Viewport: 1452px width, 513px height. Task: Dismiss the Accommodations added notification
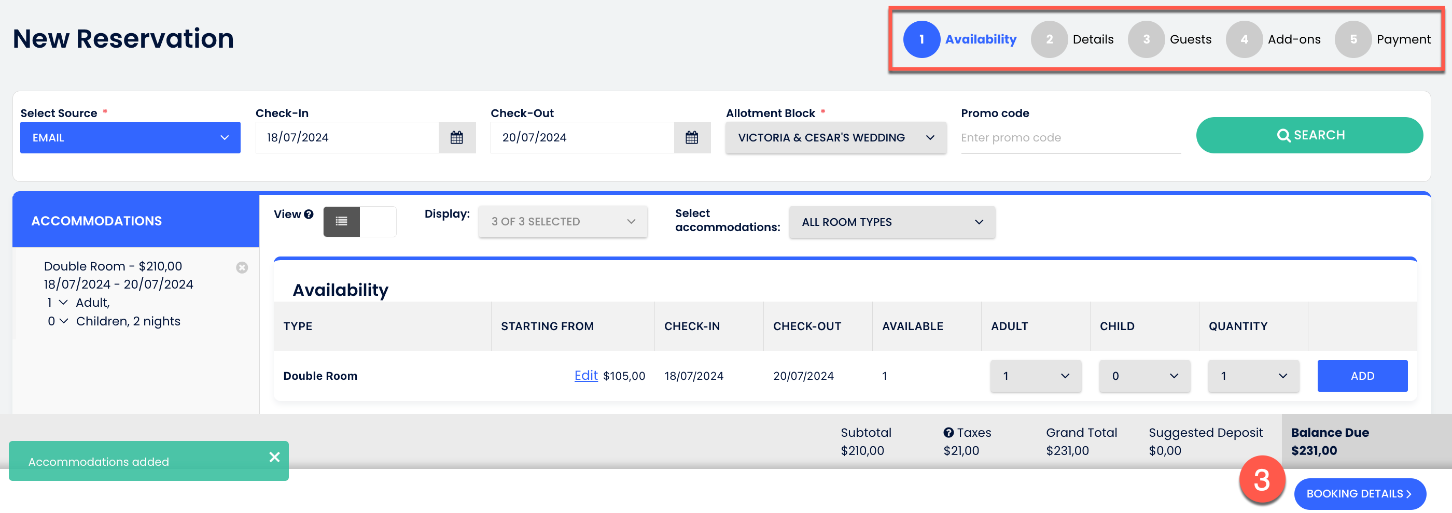(274, 457)
